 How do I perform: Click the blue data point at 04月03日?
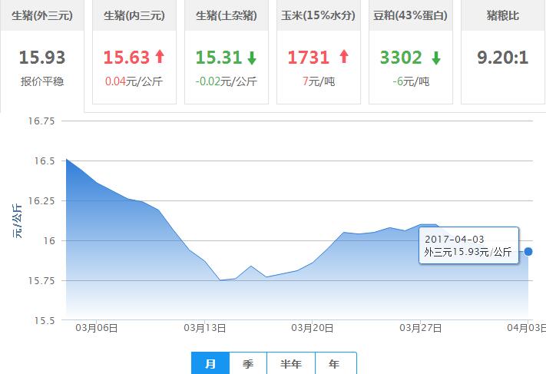[528, 252]
